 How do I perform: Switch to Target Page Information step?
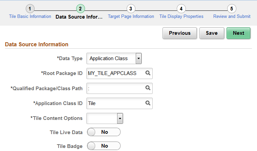click(x=131, y=16)
